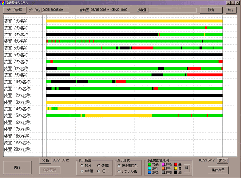Open 設定 settings
The image size is (241, 178).
click(211, 10)
